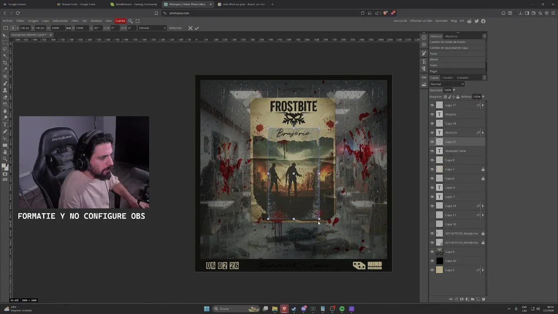Open the Bilineal interpolation dropdown
This screenshot has width=558, height=314.
point(152,28)
